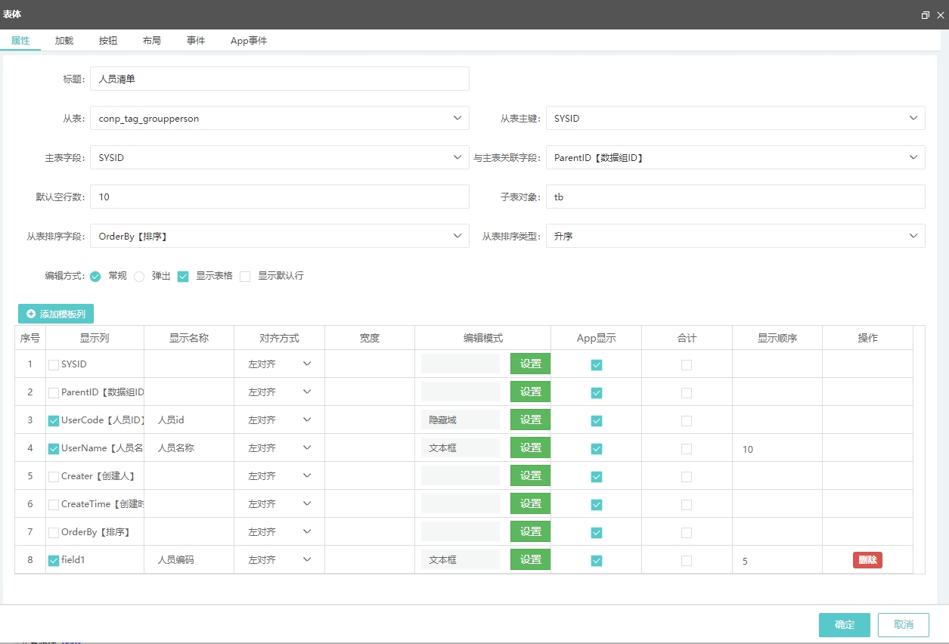
Task: Click the 人员编码 display name cell
Action: (x=188, y=559)
